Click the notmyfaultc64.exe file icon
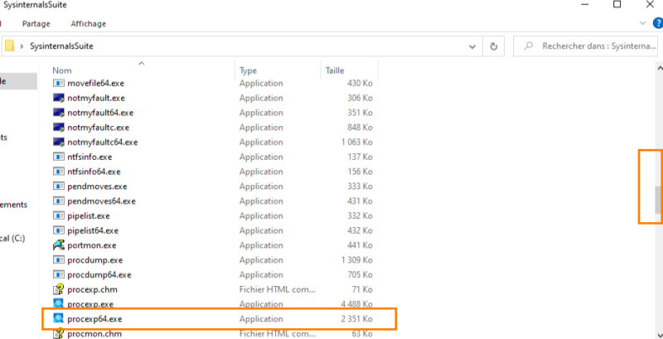 (x=58, y=142)
